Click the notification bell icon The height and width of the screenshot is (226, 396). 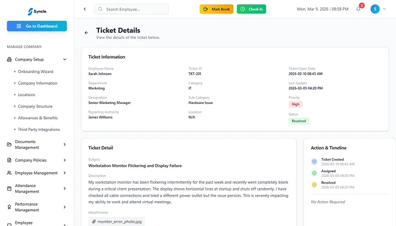[358, 9]
